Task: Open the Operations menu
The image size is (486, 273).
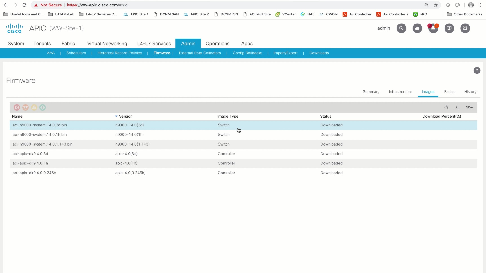Action: click(217, 44)
